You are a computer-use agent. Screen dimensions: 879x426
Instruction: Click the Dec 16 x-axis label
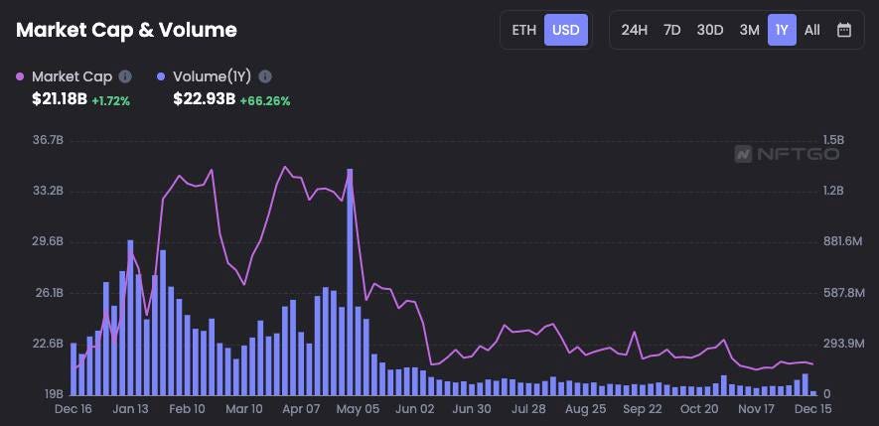click(x=73, y=409)
